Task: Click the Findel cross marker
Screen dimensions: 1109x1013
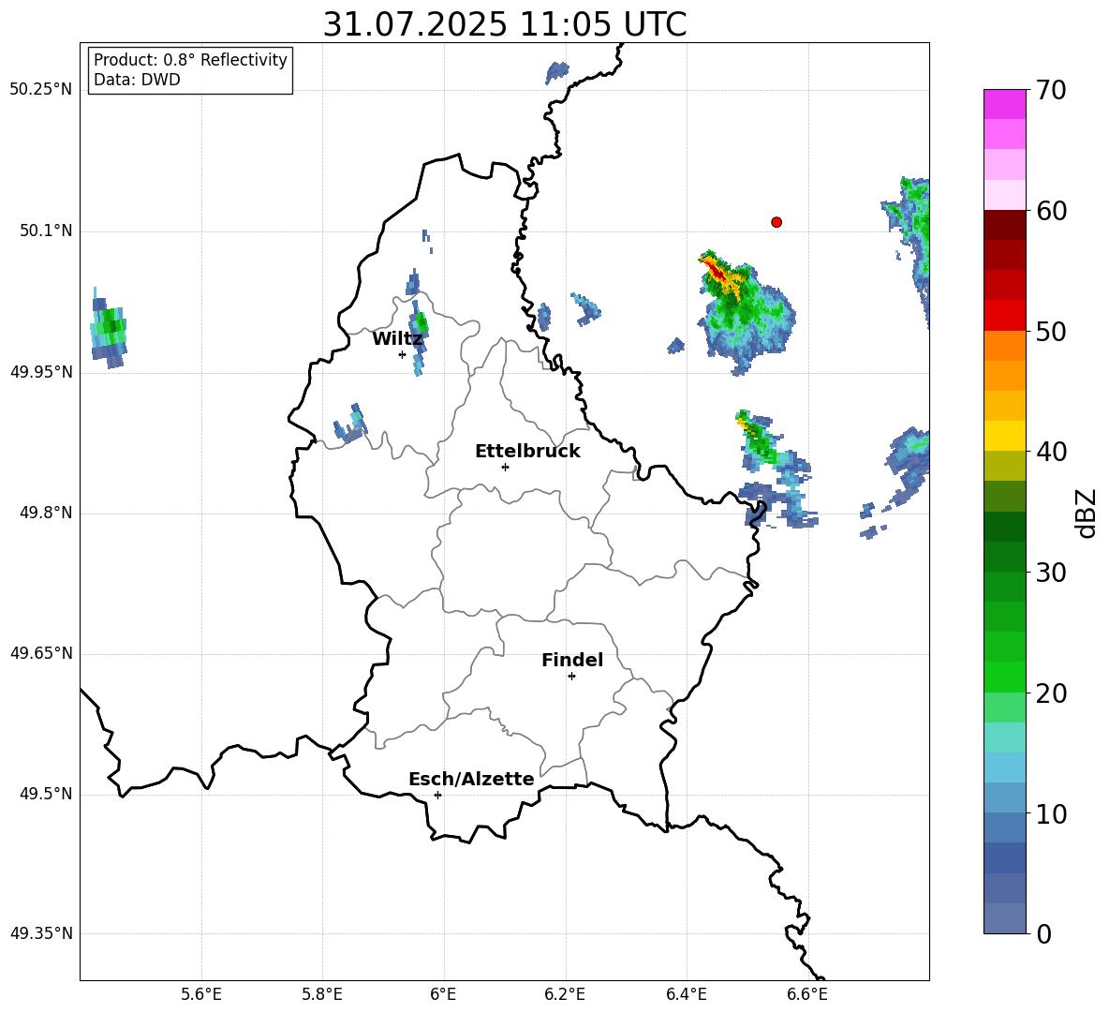Action: 571,677
